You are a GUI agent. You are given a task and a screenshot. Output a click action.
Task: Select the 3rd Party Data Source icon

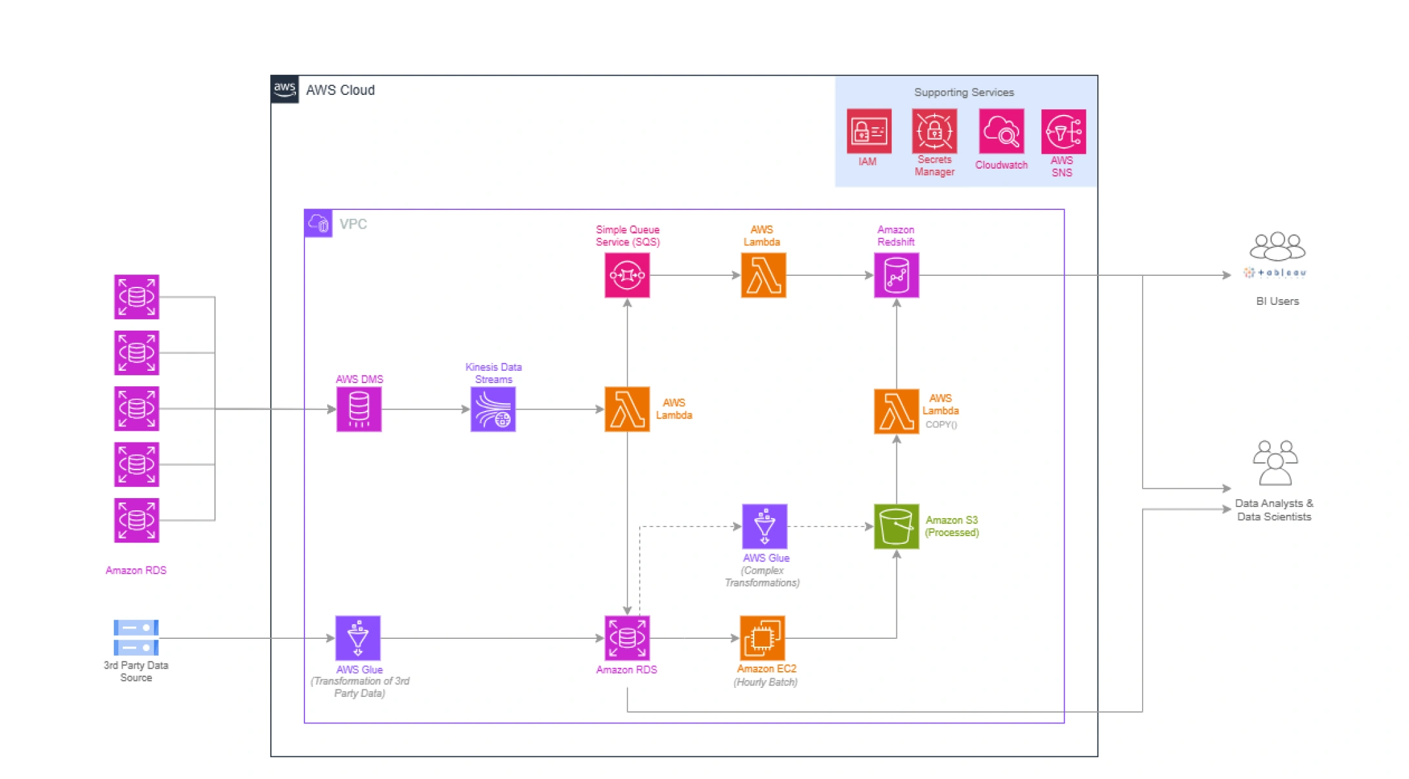coord(136,638)
